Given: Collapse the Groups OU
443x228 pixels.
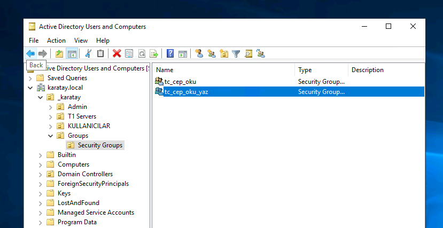Looking at the screenshot, I should [51, 136].
